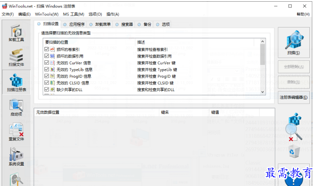Image resolution: width=316 pixels, height=186 pixels.
Task: Uncheck the 损坏的卷索引 checkbox
Action: click(x=47, y=49)
